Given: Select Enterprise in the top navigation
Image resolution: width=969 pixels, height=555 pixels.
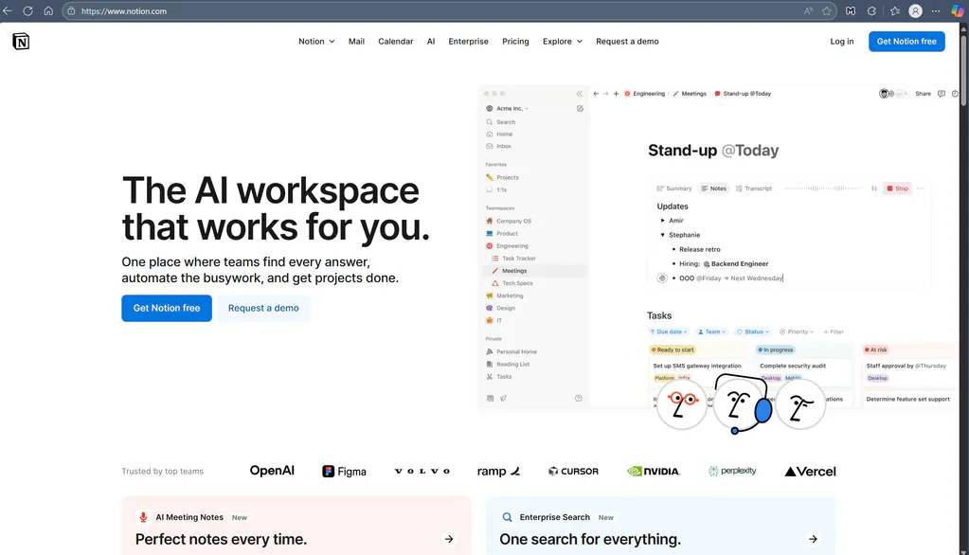Looking at the screenshot, I should (x=468, y=42).
